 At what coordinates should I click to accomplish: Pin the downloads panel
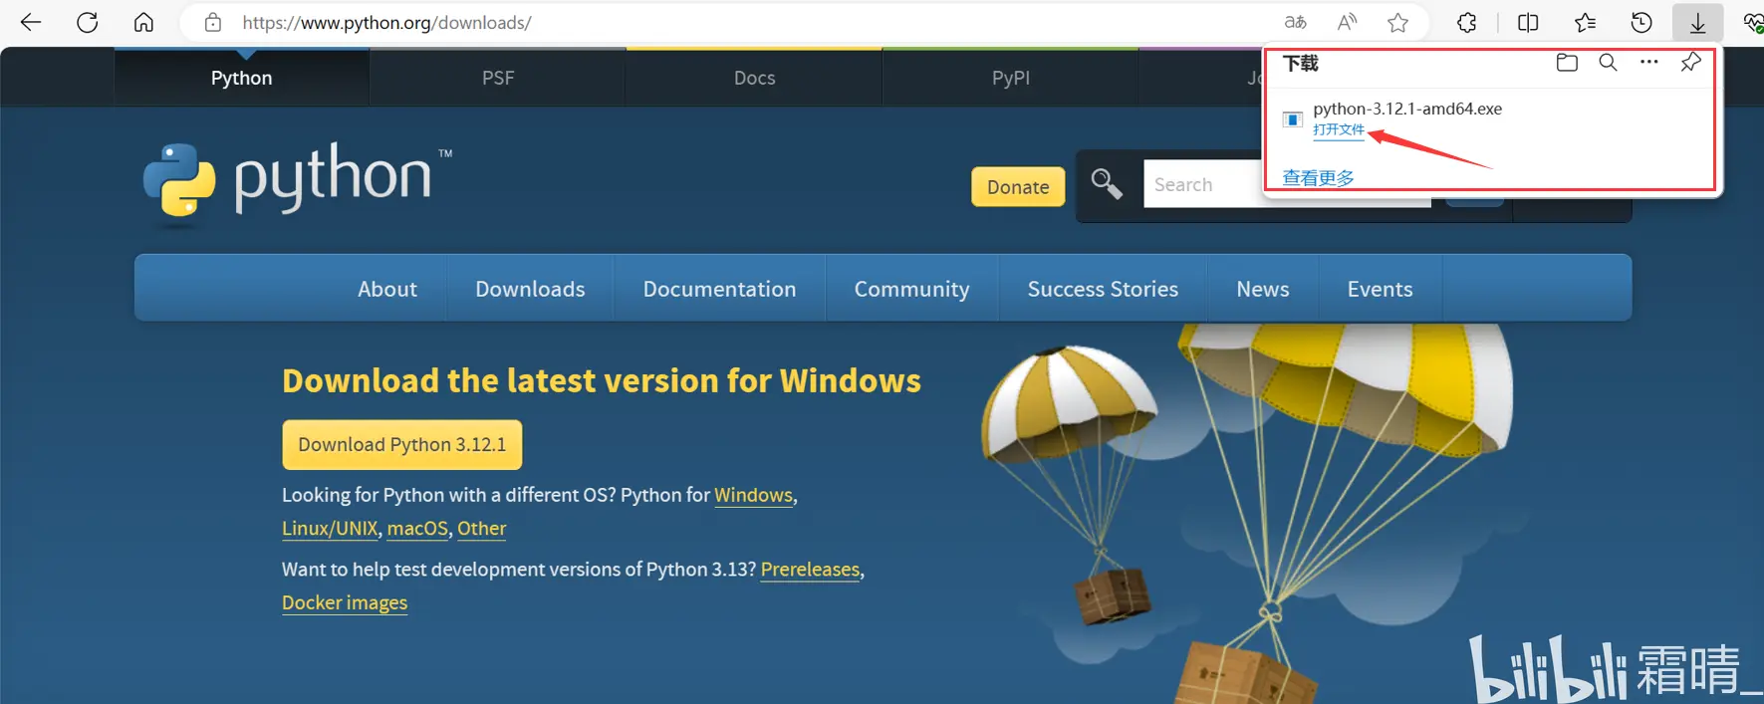[x=1690, y=63]
